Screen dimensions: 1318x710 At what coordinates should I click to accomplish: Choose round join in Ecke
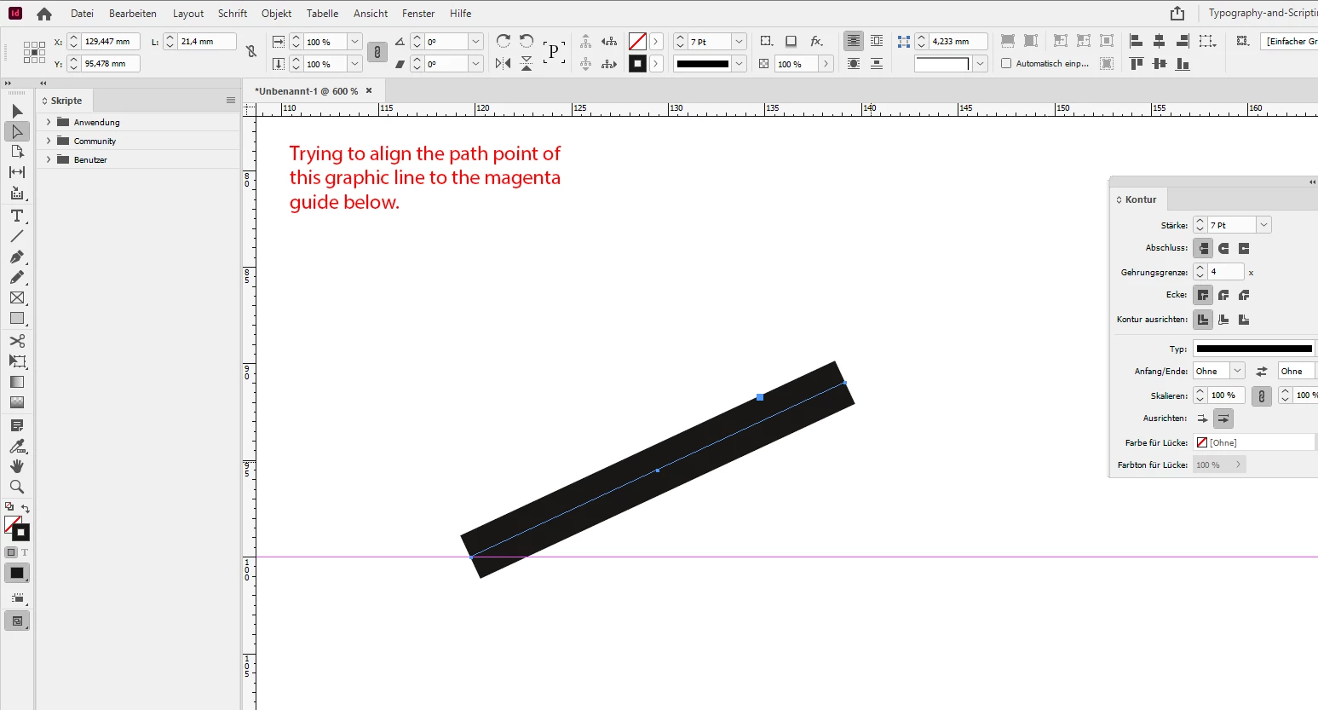(x=1223, y=295)
